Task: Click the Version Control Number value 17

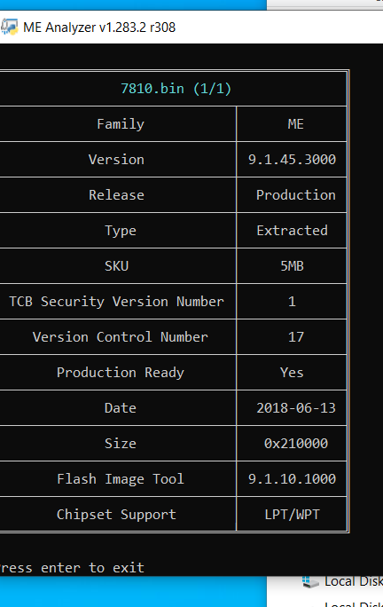Action: (x=295, y=337)
